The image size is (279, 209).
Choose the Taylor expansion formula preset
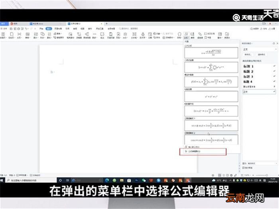coord(211,111)
